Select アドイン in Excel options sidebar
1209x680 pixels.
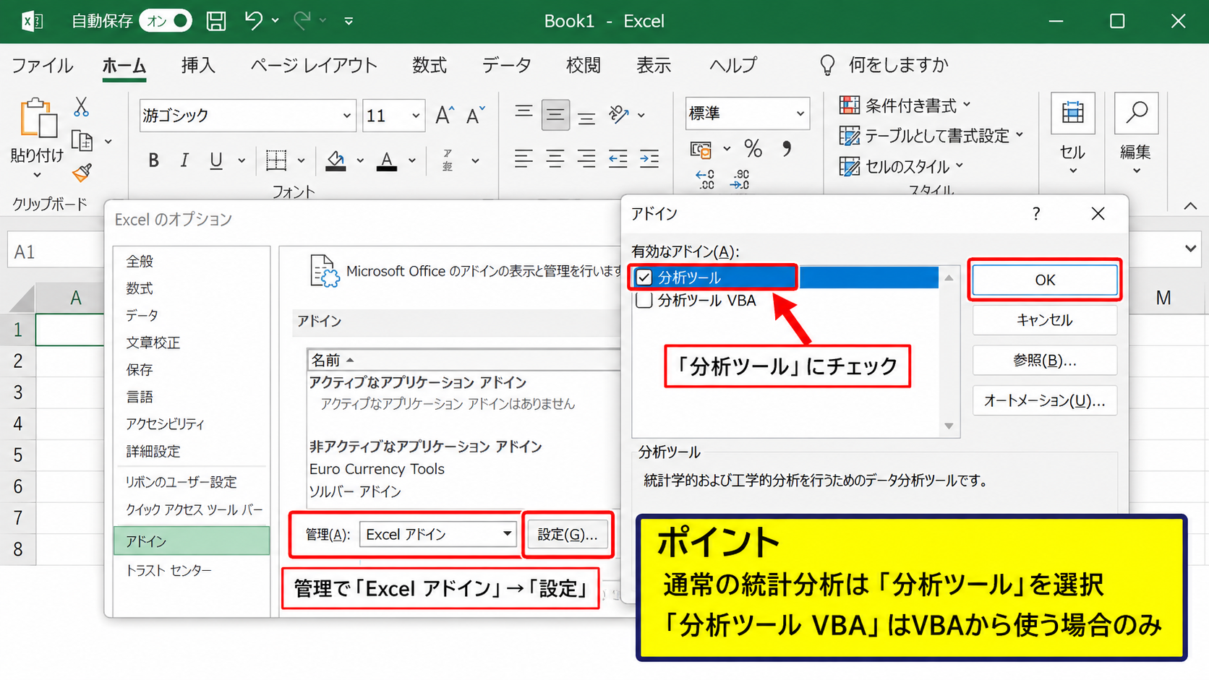click(192, 541)
